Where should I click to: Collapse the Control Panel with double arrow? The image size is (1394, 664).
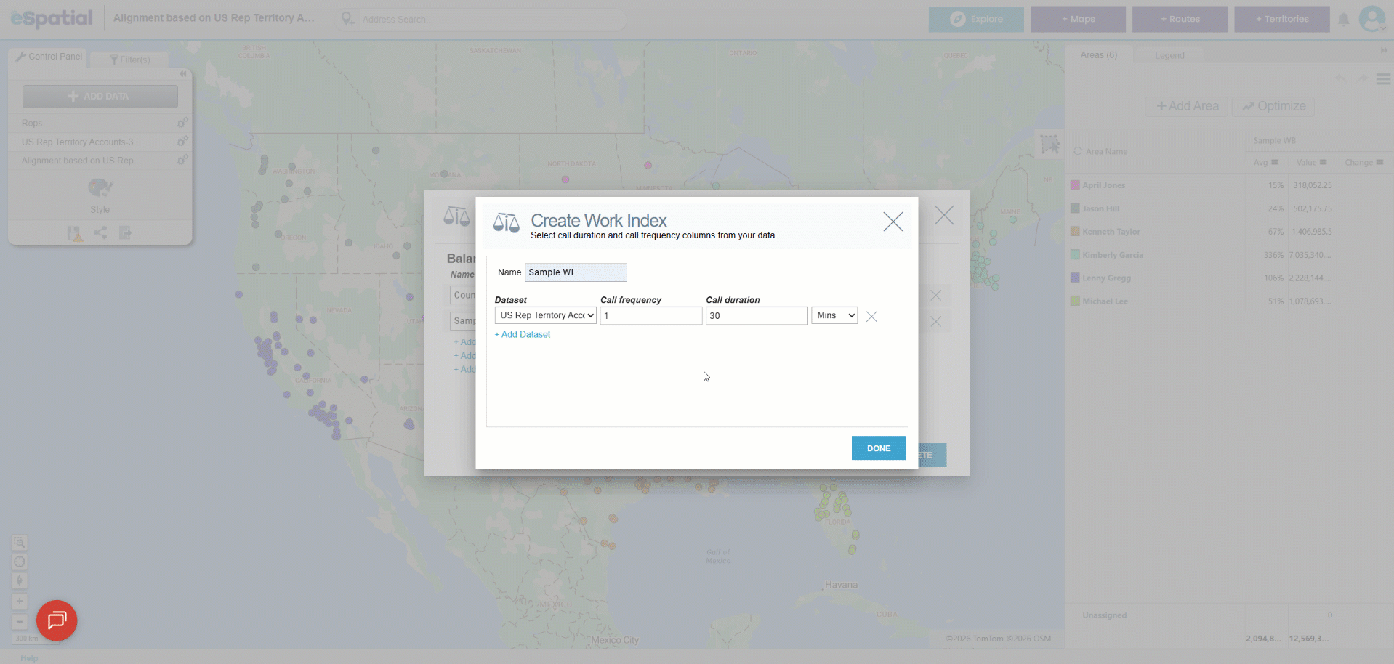pyautogui.click(x=183, y=74)
